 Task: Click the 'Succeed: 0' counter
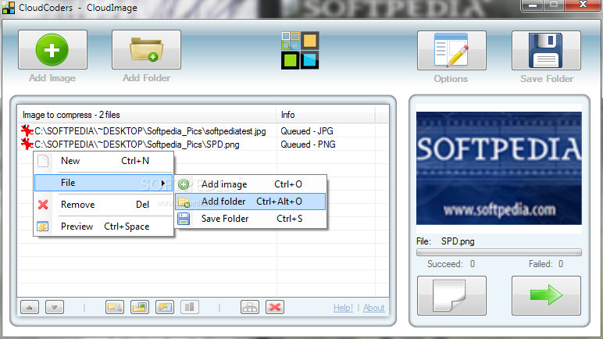click(x=451, y=264)
